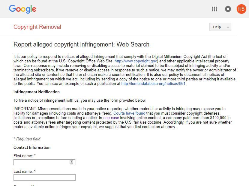This screenshot has height=186, width=249.
Task: Click the Contact Information label
Action: tap(32, 147)
